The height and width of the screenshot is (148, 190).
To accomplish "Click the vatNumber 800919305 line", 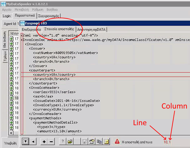I will tap(65, 53).
